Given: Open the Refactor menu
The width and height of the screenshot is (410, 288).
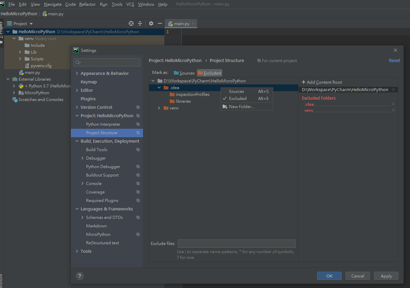Looking at the screenshot, I should (87, 4).
